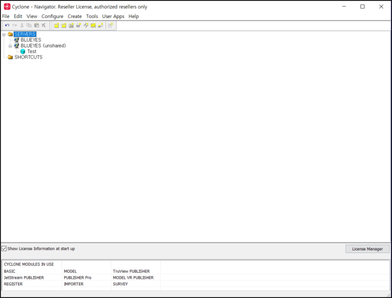
Task: Click the cyan database icon for Test
Action: (x=23, y=51)
